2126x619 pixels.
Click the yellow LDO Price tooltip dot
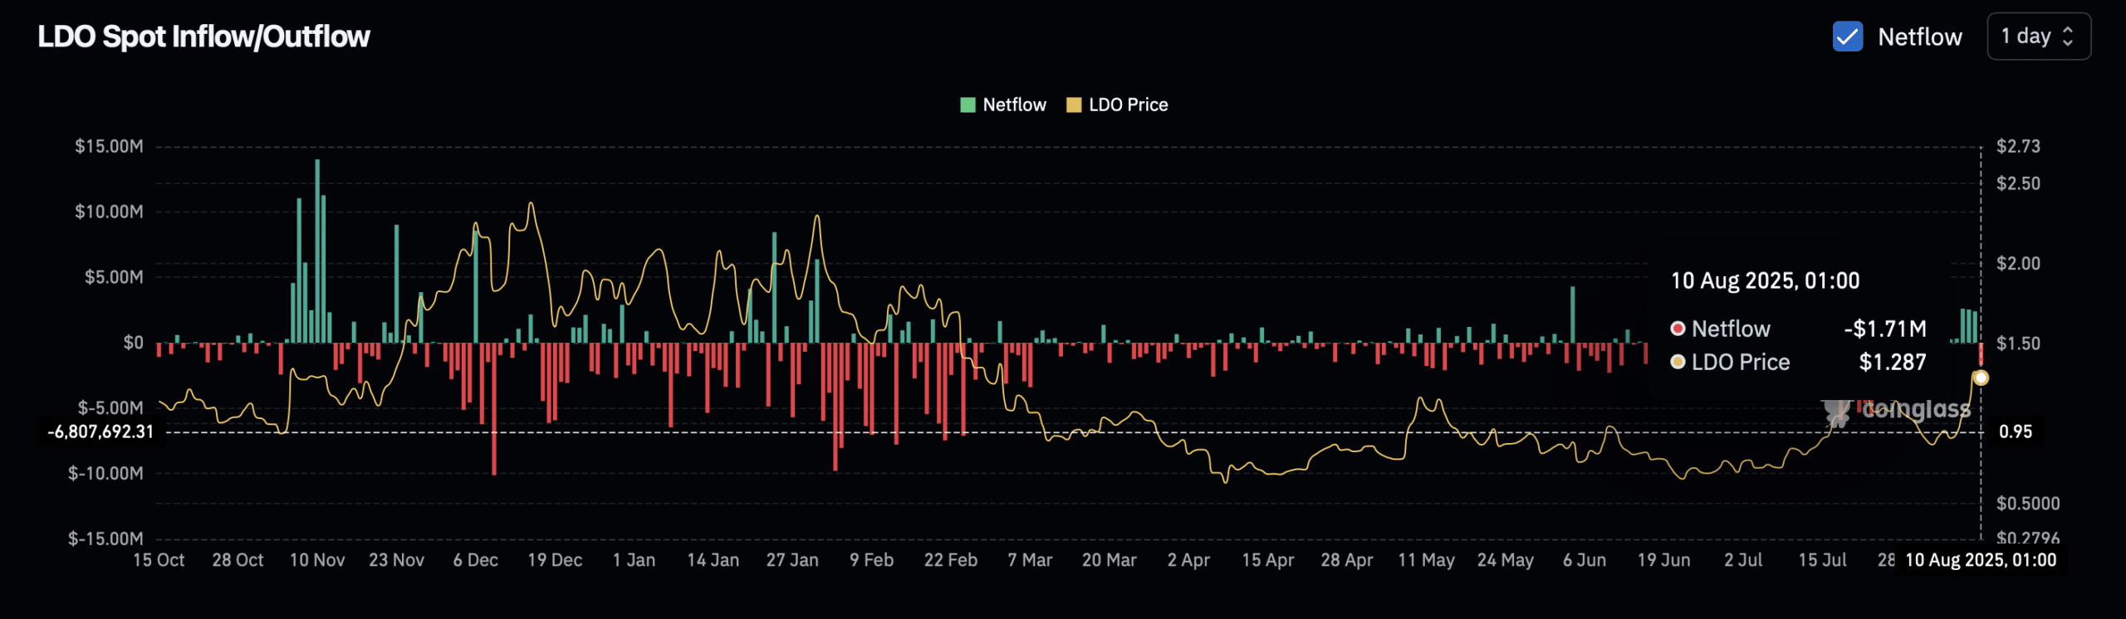click(1678, 362)
